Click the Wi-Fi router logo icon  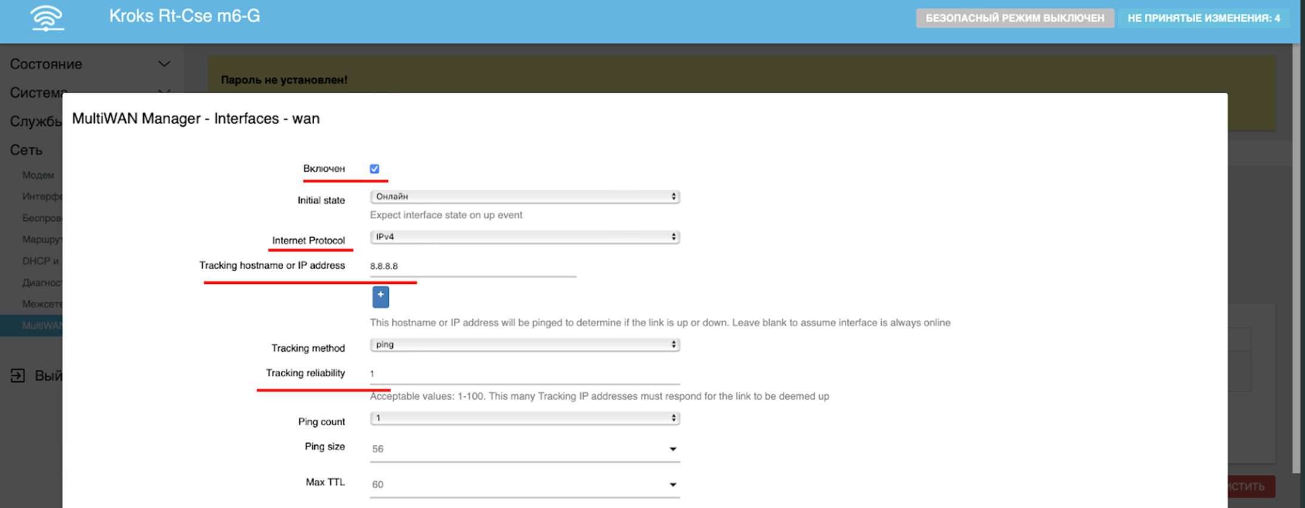(x=47, y=18)
